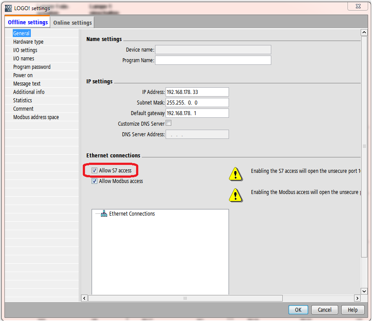The image size is (373, 321).
Task: Select I/O names in the sidebar
Action: click(23, 59)
